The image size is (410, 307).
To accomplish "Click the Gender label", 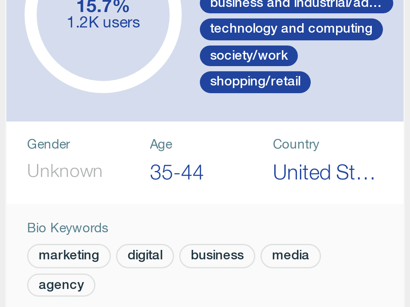I will coord(49,144).
